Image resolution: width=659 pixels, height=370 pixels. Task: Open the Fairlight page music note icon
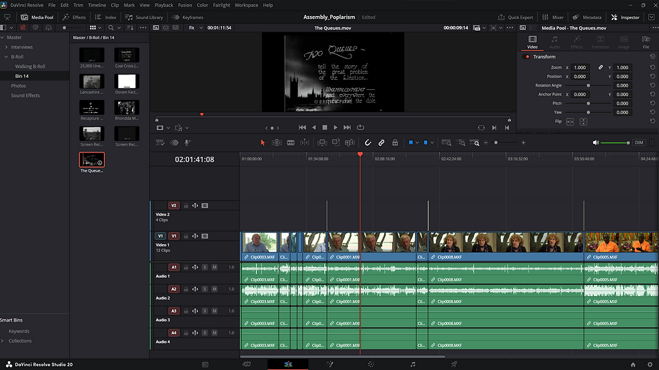click(x=413, y=364)
